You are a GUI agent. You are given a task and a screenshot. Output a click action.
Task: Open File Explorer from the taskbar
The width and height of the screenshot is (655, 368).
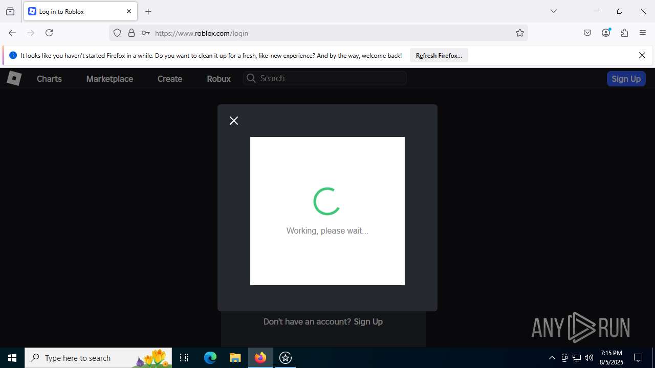pyautogui.click(x=235, y=358)
